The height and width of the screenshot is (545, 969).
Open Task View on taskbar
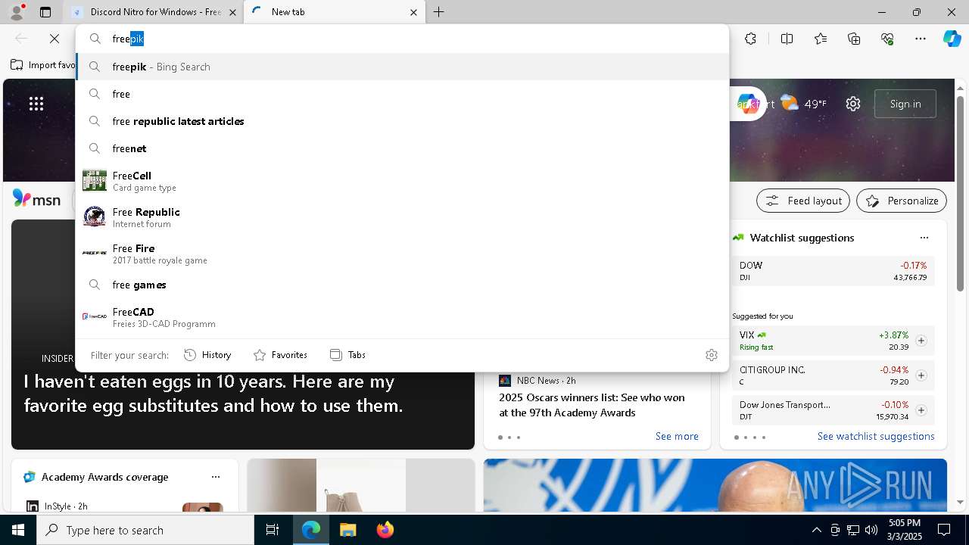273,530
